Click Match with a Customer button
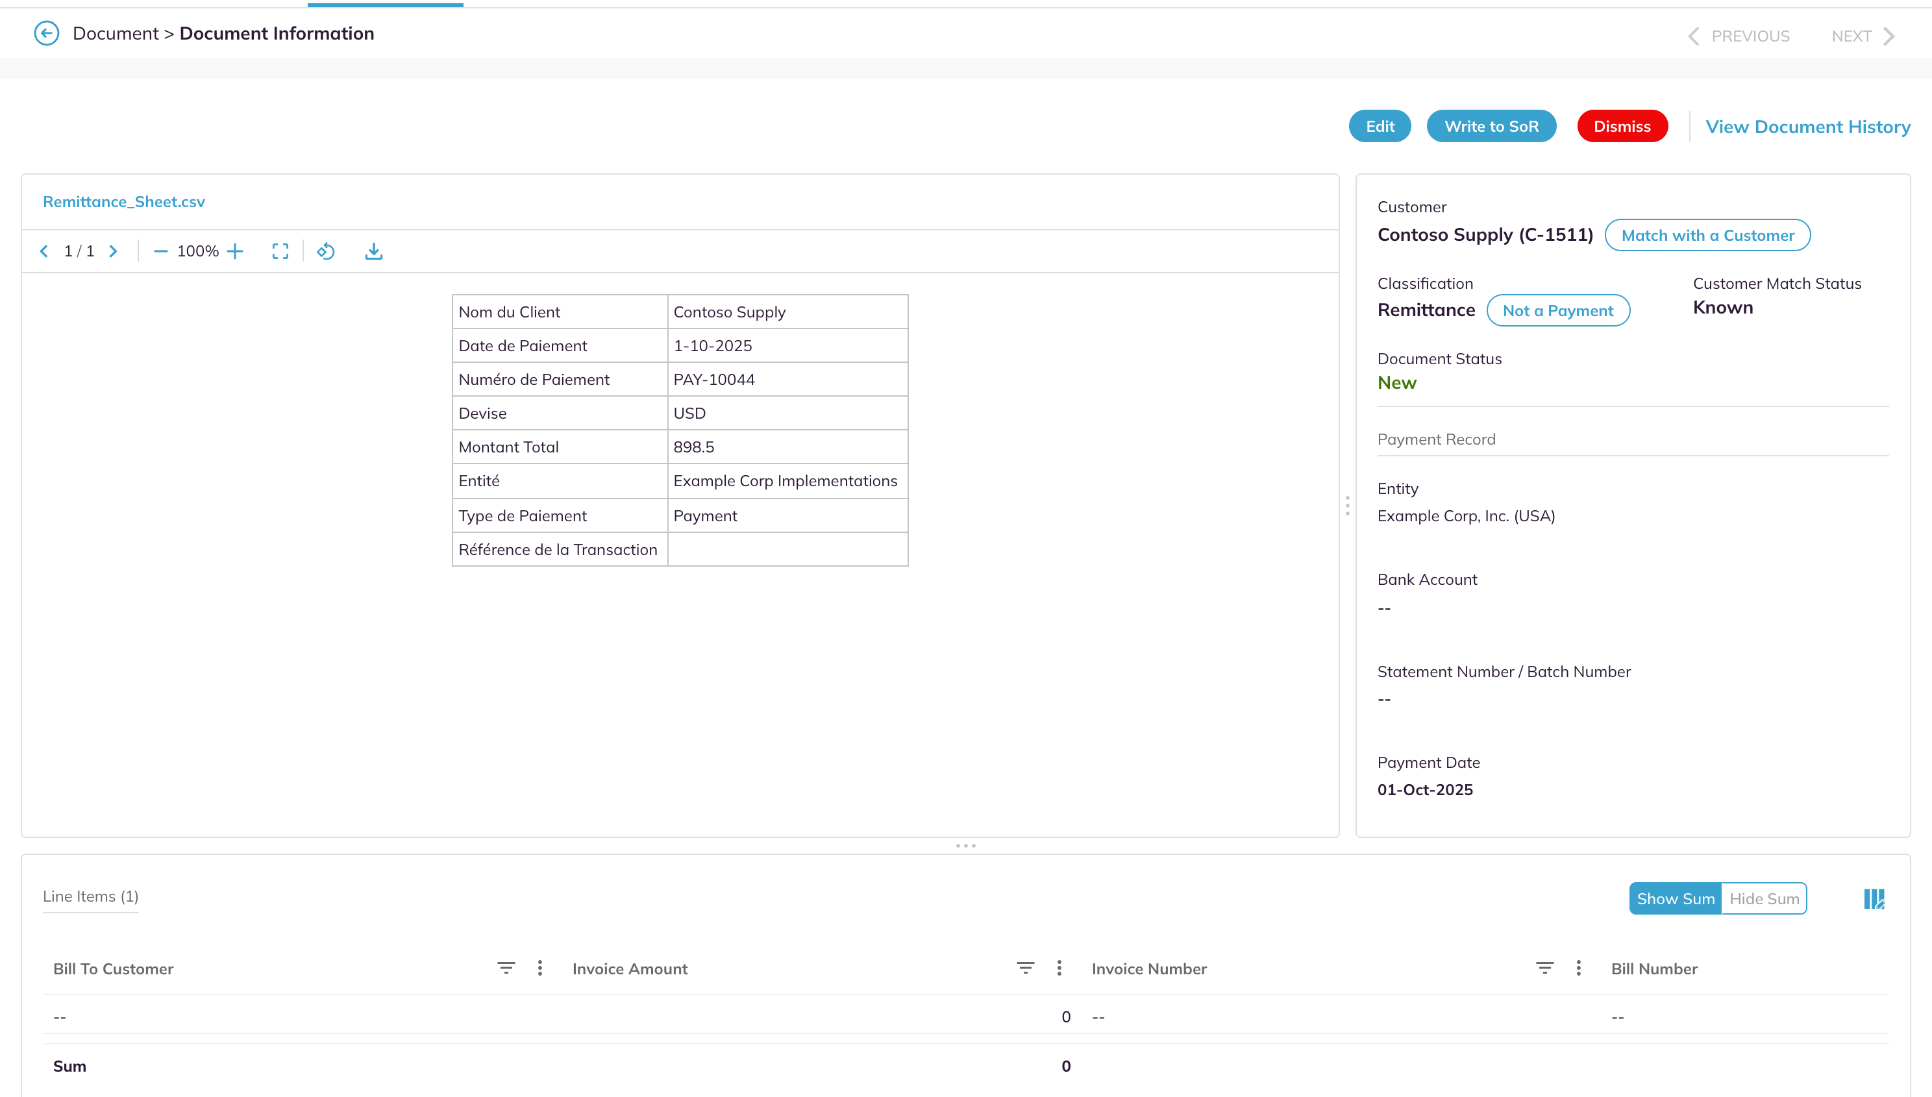This screenshot has height=1097, width=1932. click(1707, 235)
